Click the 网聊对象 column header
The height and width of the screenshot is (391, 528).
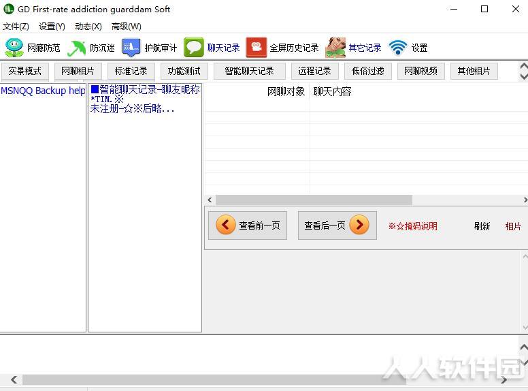pos(286,91)
